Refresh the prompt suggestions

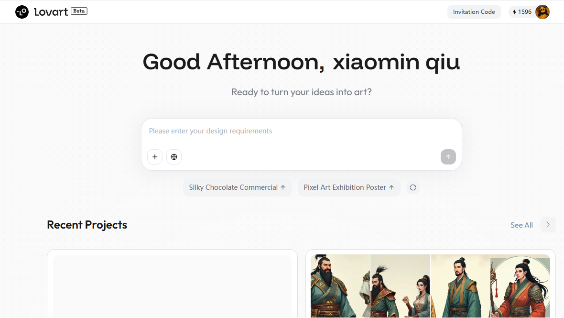[x=413, y=187]
